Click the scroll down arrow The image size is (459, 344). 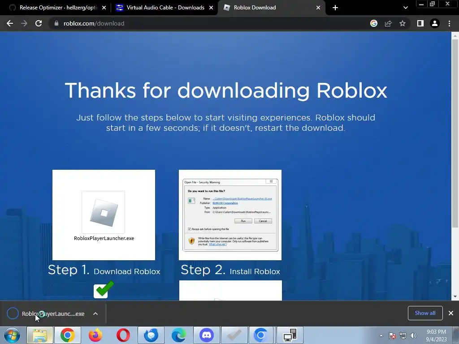[x=455, y=297]
